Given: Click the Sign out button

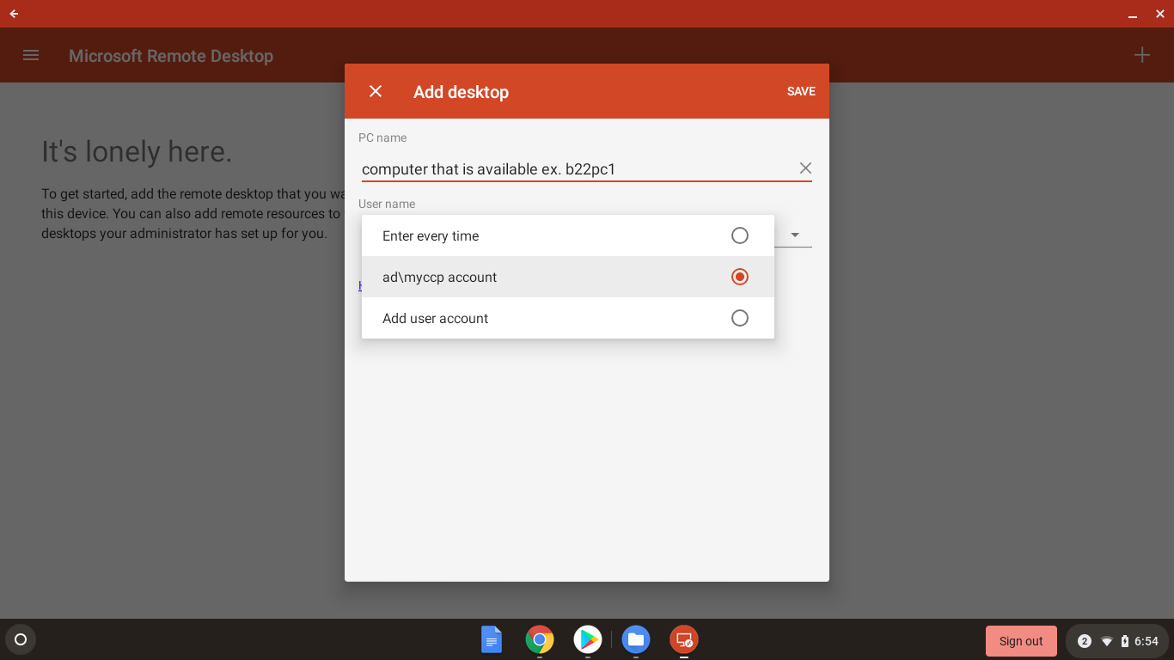Looking at the screenshot, I should pyautogui.click(x=1021, y=641).
